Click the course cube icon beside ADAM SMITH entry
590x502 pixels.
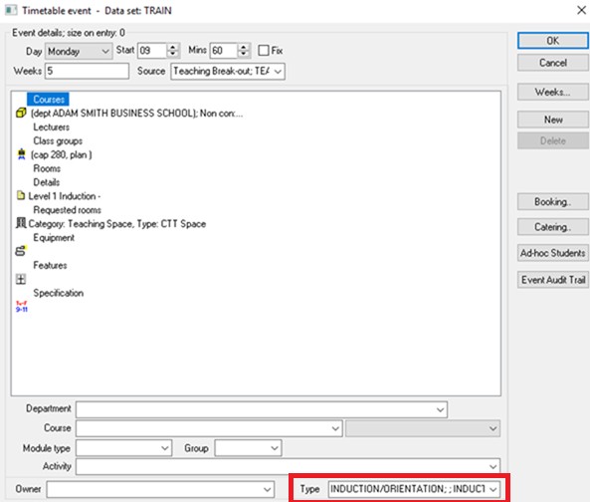(x=21, y=113)
